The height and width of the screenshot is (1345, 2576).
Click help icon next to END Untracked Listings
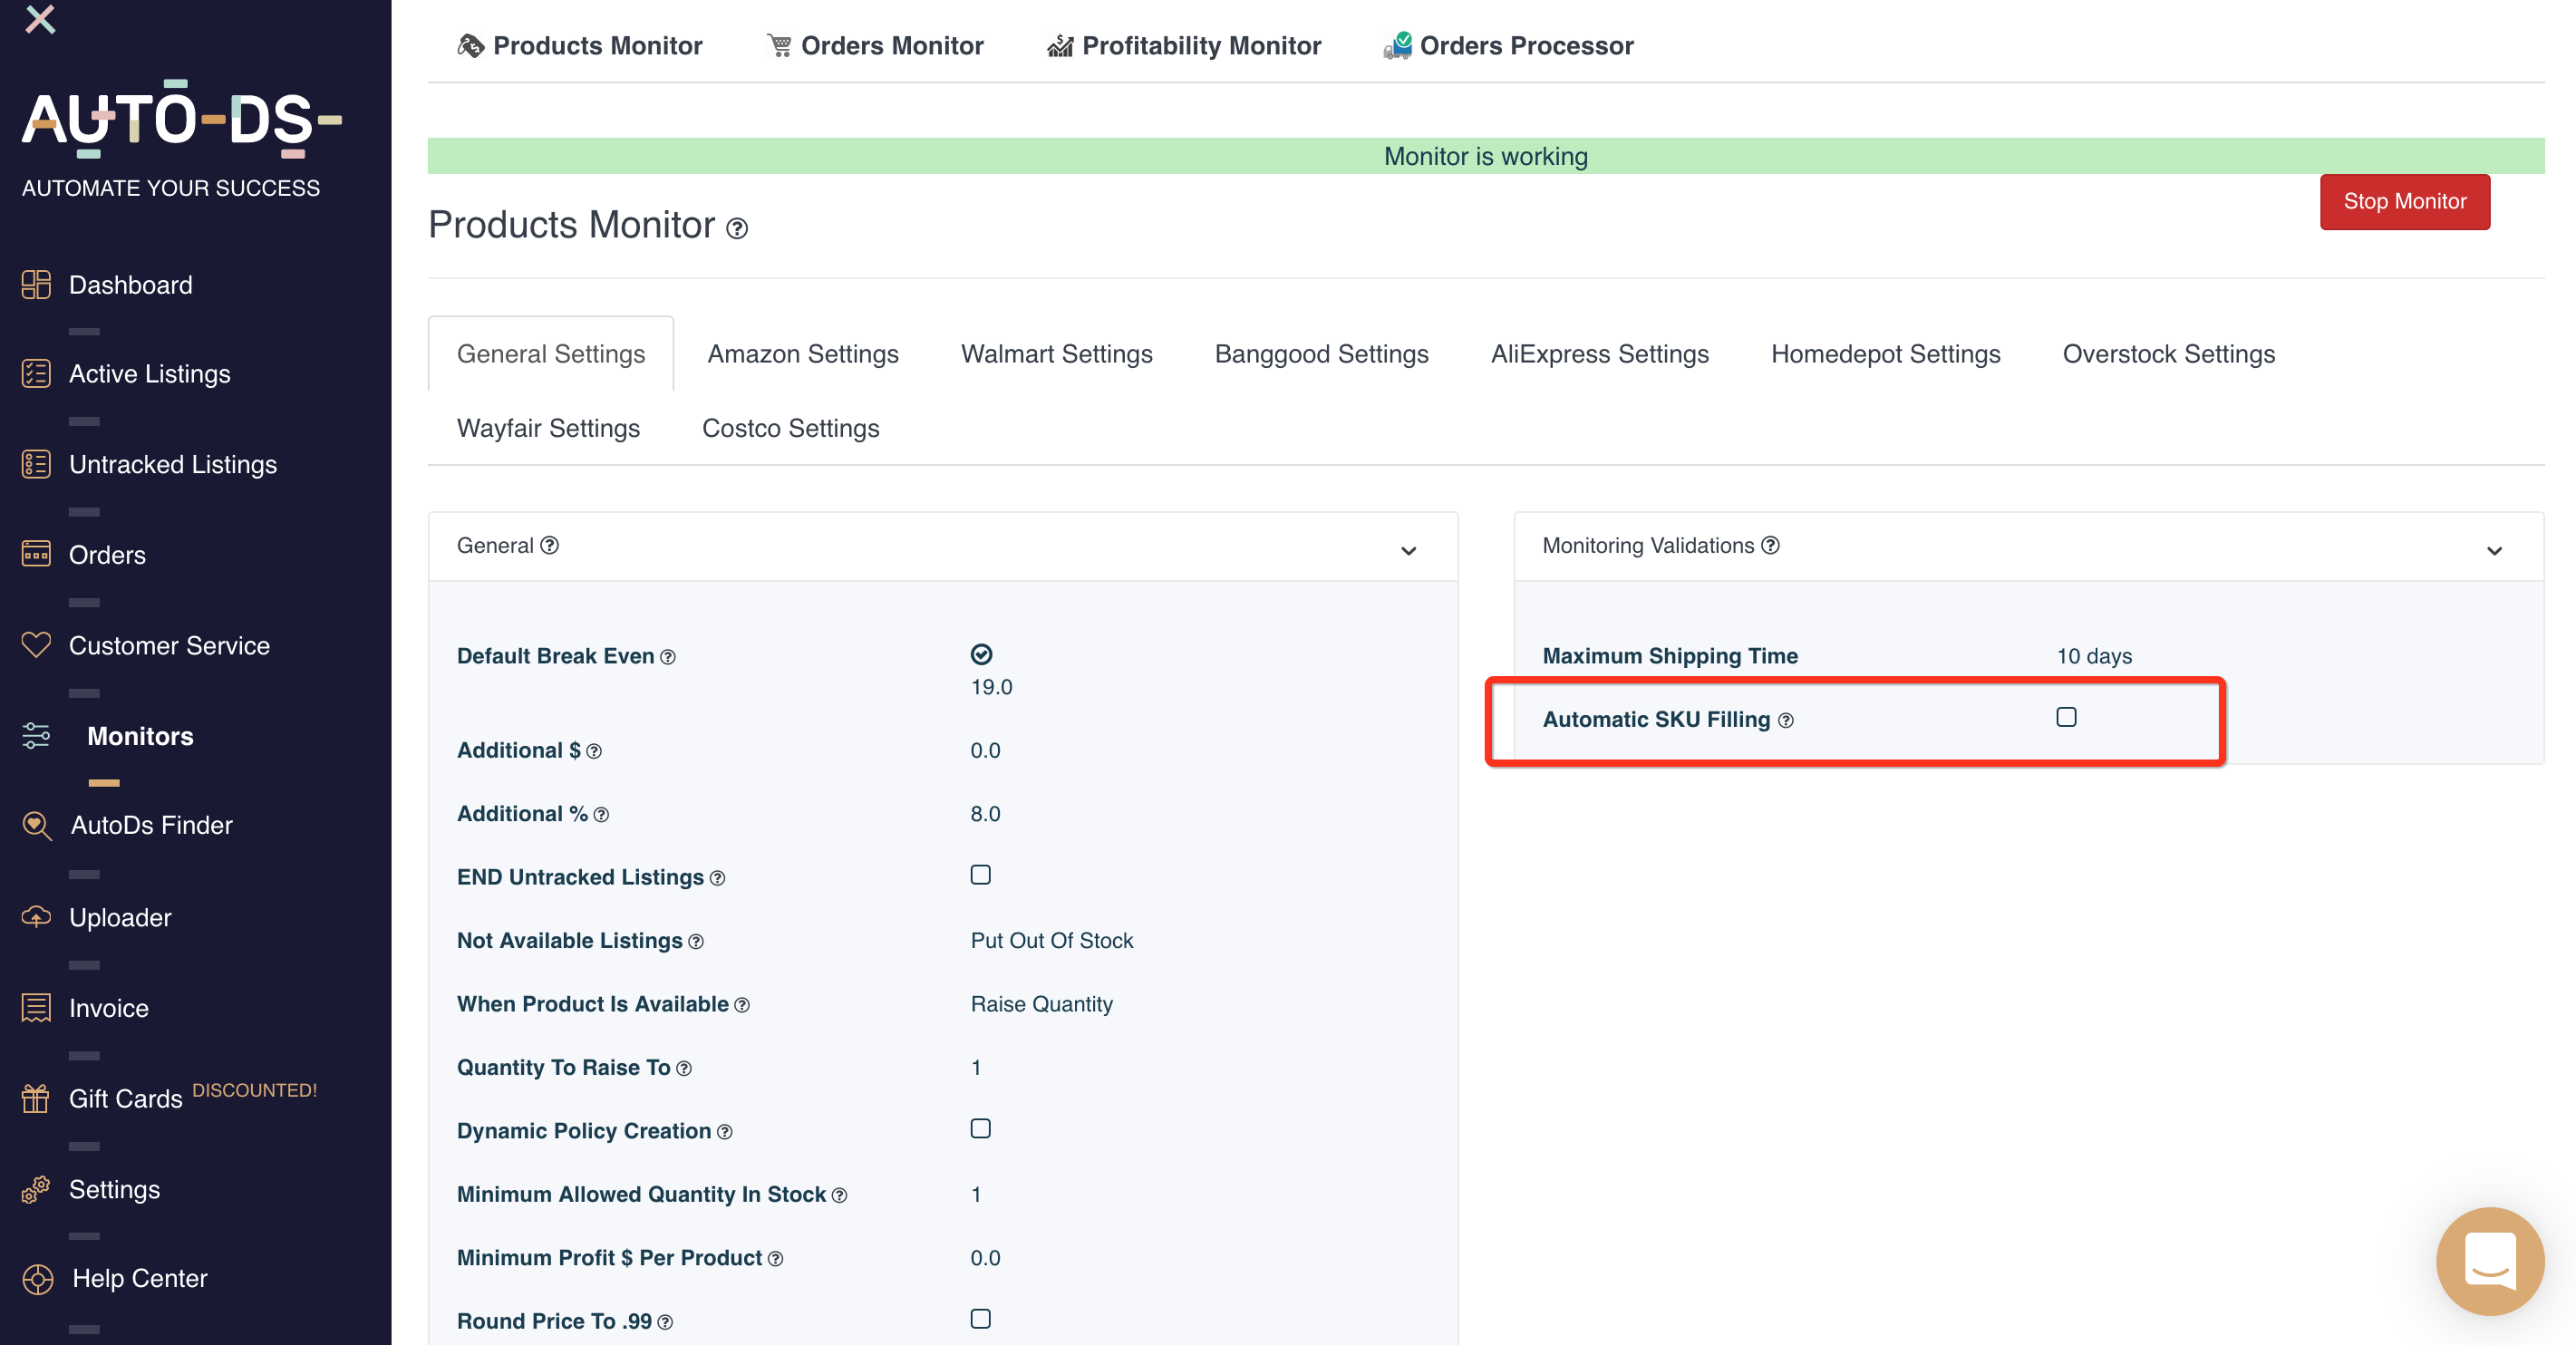(717, 878)
